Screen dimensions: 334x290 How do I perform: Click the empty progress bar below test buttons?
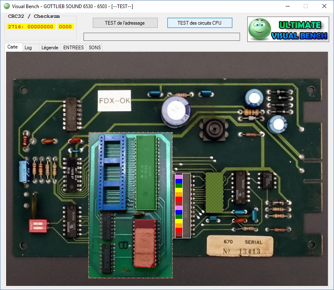162,37
